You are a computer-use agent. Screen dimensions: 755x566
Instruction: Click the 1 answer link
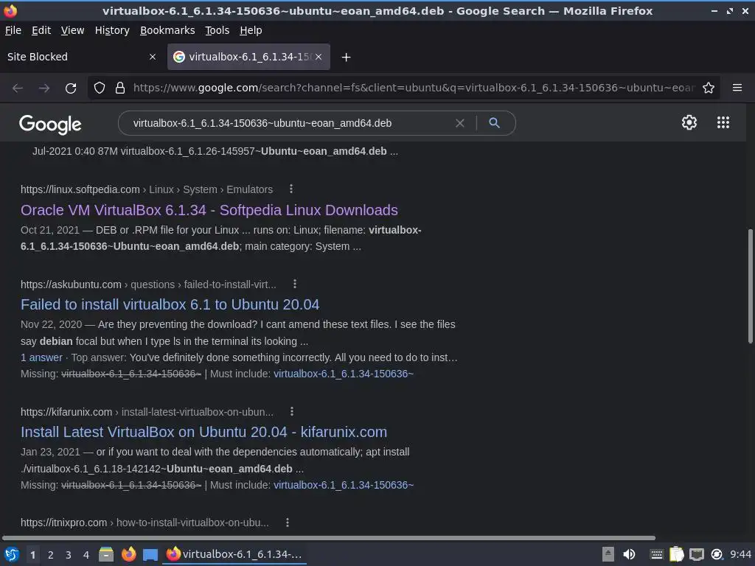pyautogui.click(x=41, y=357)
